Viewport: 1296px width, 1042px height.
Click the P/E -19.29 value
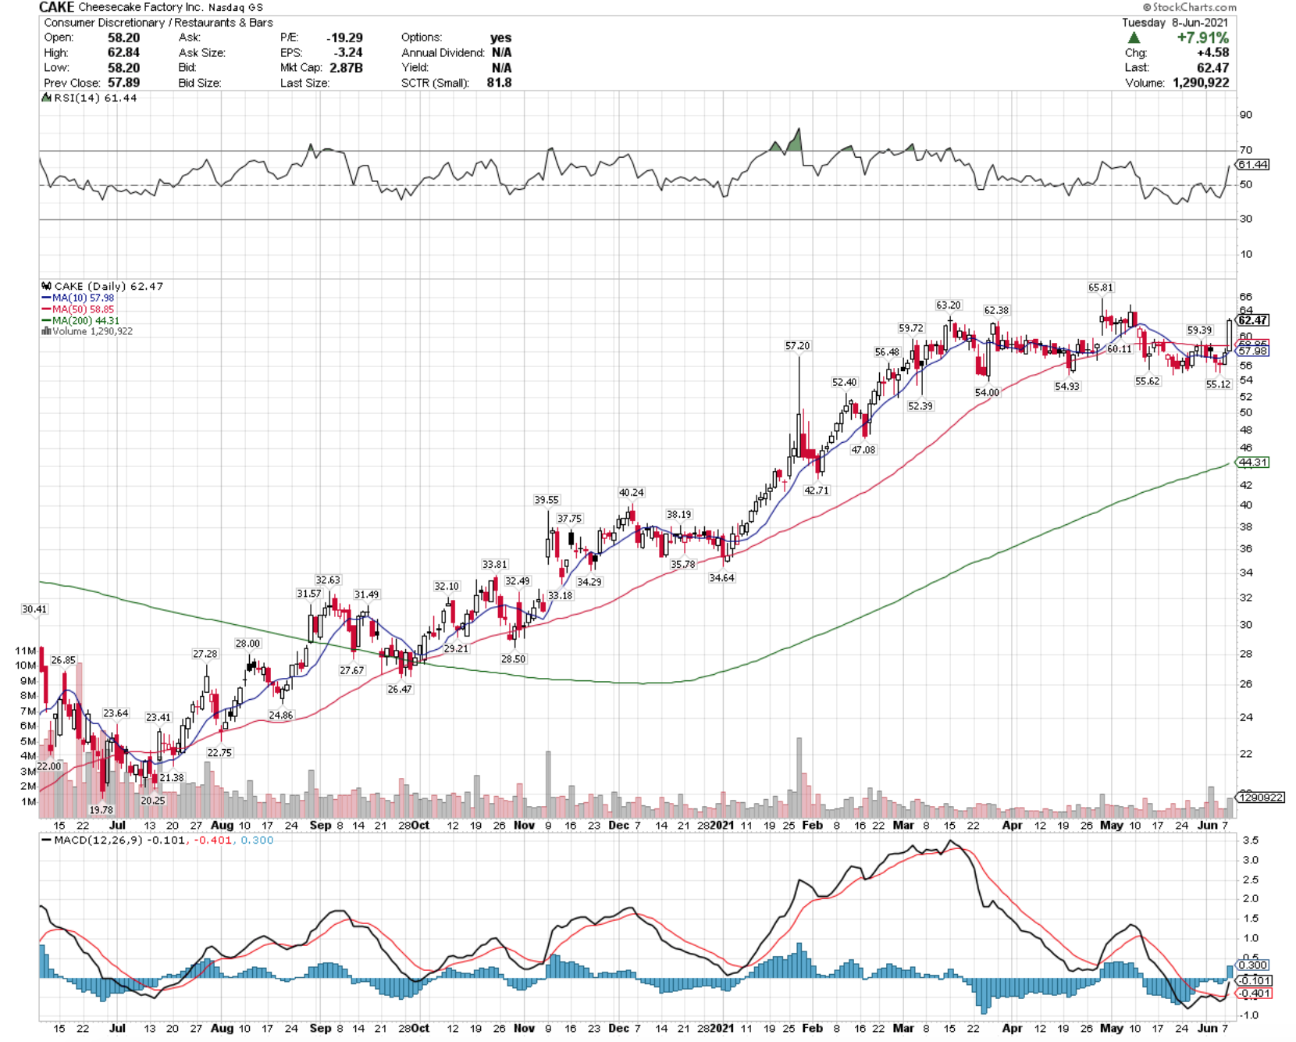(x=344, y=37)
